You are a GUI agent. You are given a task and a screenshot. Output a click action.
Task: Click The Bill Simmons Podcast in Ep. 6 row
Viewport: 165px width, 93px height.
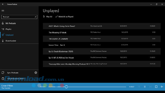coord(98,51)
